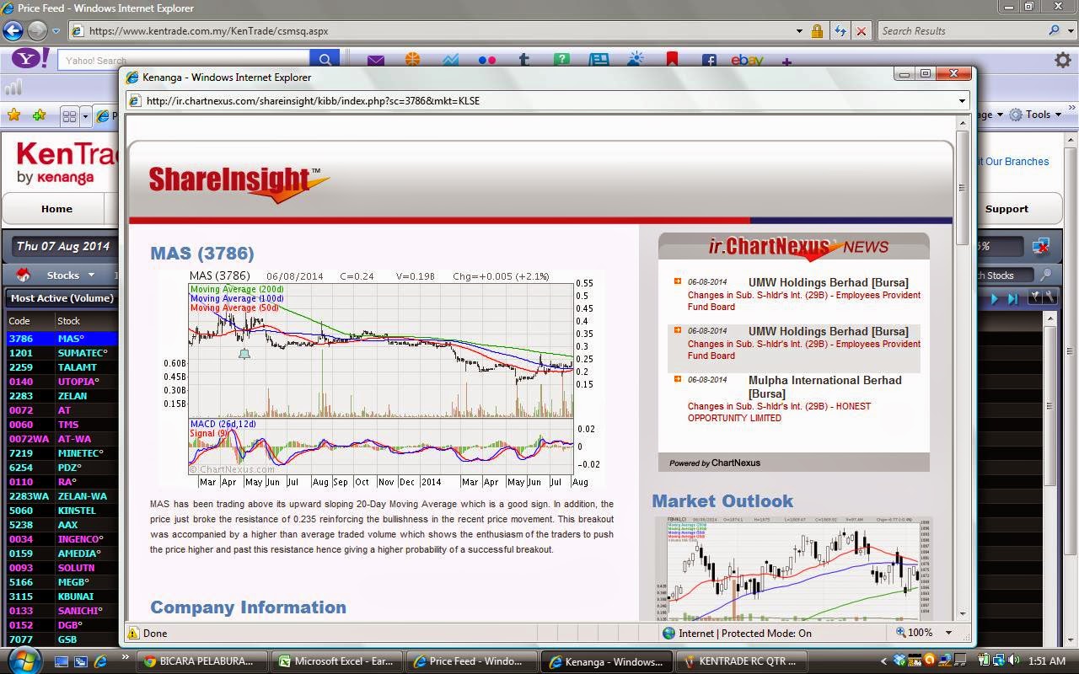Click the Windows Start orb
The height and width of the screenshot is (674, 1079).
[23, 660]
